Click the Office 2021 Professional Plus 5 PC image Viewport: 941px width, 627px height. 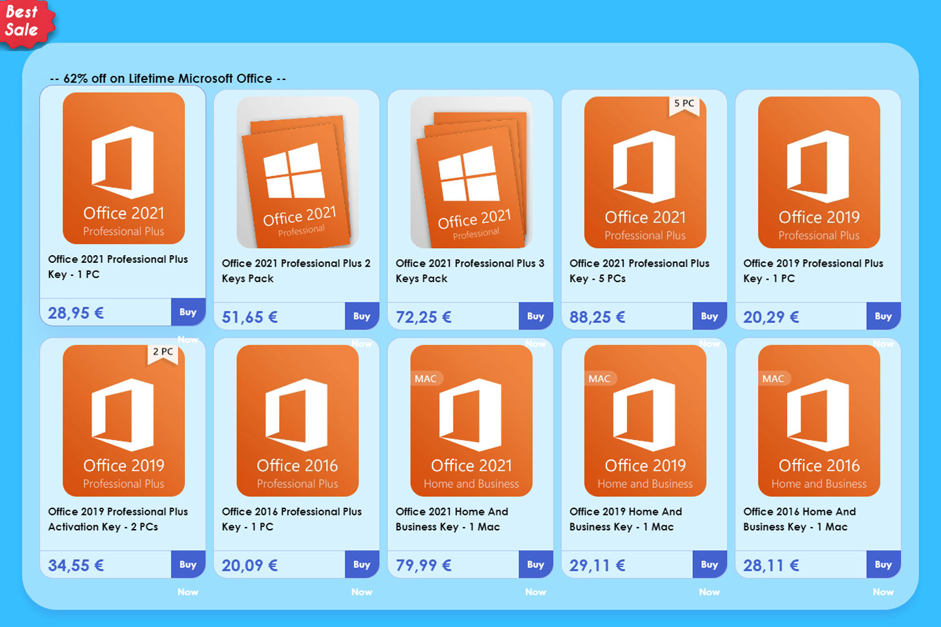[645, 172]
